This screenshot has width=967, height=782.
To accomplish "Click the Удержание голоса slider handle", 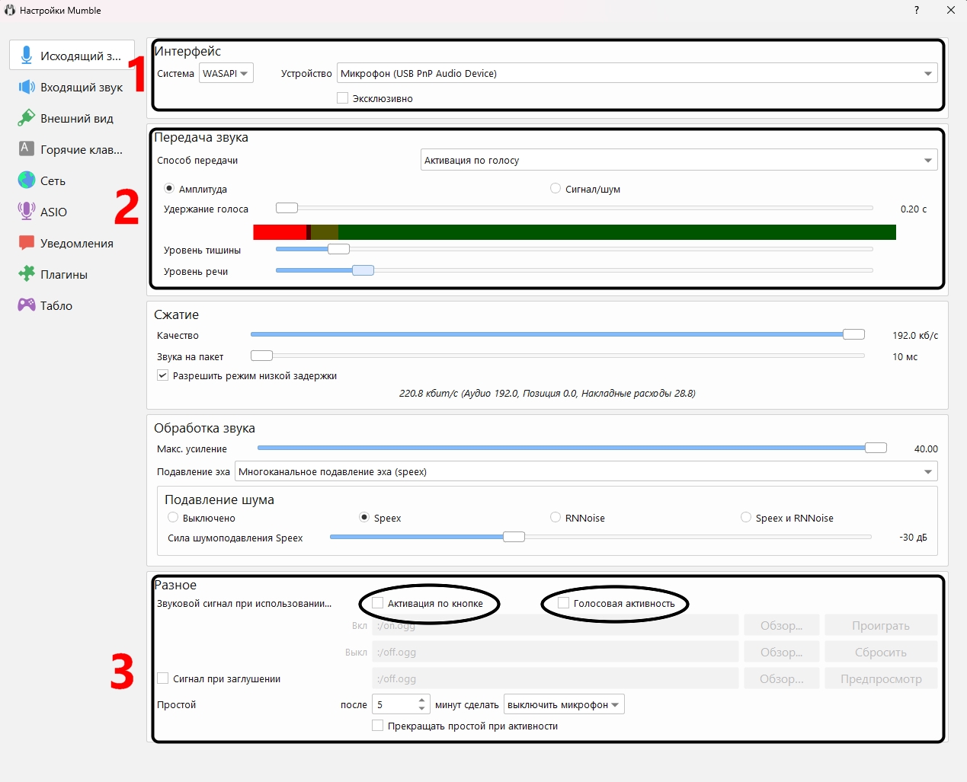I will click(x=287, y=208).
